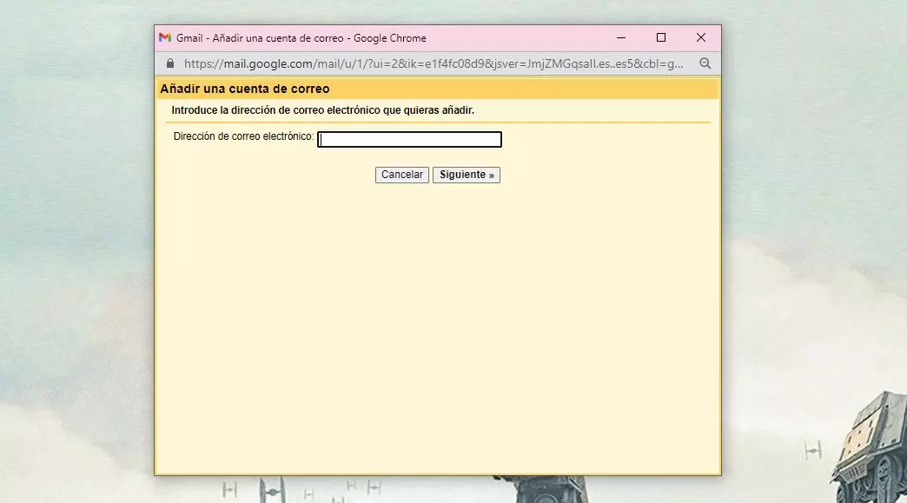The height and width of the screenshot is (503, 907).
Task: Click the Cancelar button
Action: tap(402, 175)
